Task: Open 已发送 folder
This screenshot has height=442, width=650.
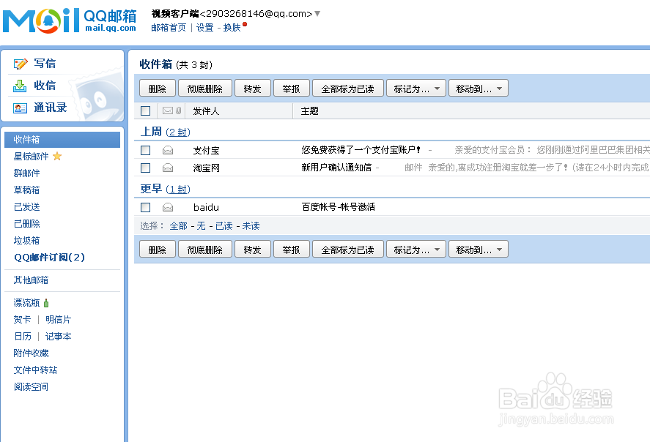Action: 26,207
